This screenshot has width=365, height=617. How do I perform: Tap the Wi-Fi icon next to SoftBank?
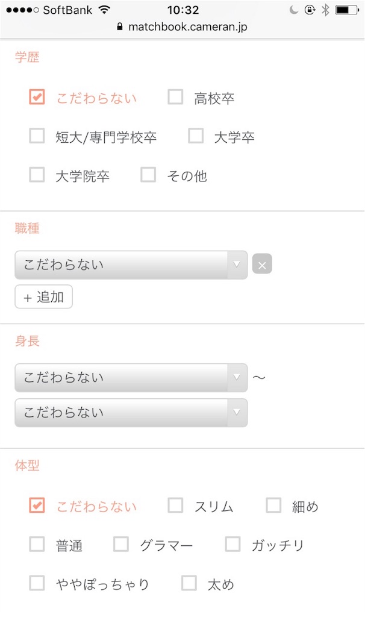coord(104,10)
